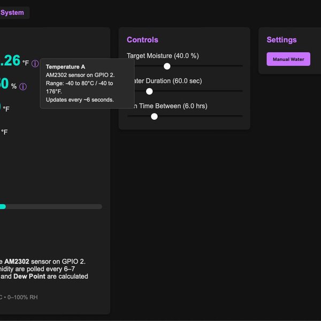Adjust the Target Moisture slider handle
This screenshot has height=321, width=321.
pos(167,66)
